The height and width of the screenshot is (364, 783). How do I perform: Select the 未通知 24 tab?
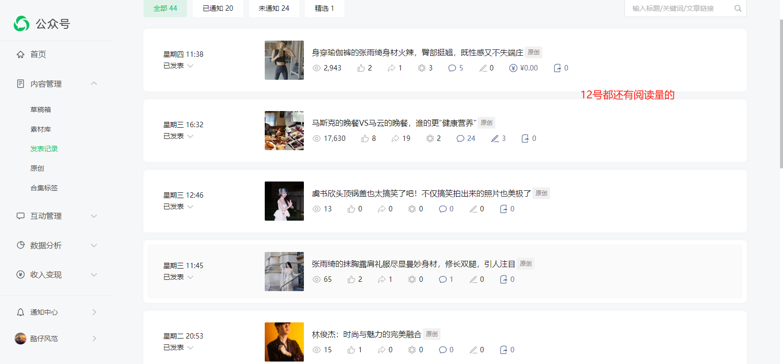[274, 8]
